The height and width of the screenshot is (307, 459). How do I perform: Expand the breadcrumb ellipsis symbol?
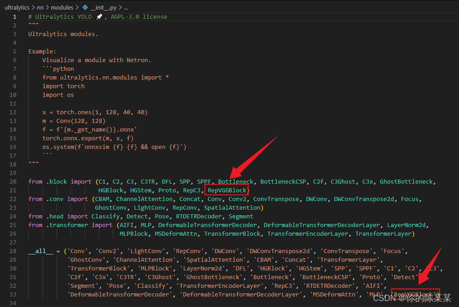click(x=126, y=7)
